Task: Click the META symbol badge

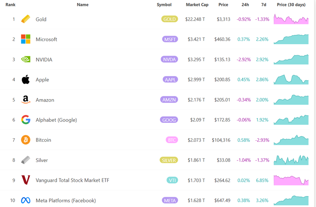Action: tap(170, 201)
